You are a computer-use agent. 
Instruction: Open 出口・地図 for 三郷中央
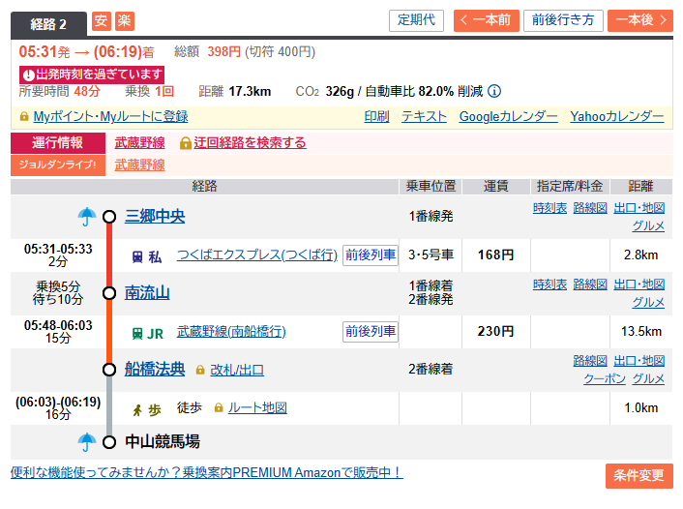tap(639, 208)
